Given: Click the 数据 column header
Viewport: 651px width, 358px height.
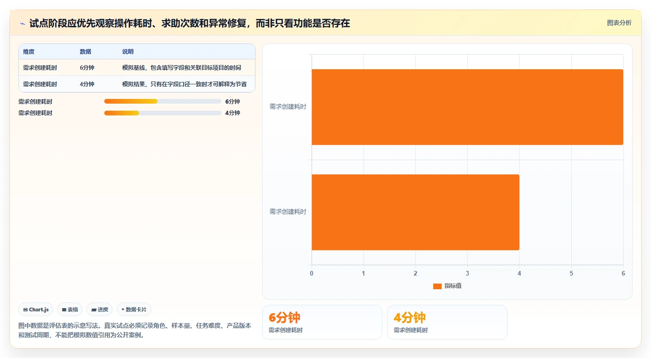Looking at the screenshot, I should (x=85, y=52).
